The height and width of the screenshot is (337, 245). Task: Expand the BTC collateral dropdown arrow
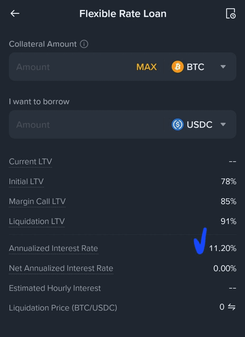point(223,67)
